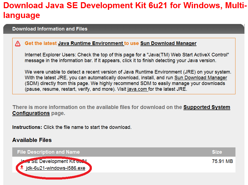Click the Download Information and Files header
Image resolution: width=248 pixels, height=185 pixels.
pyautogui.click(x=50, y=29)
